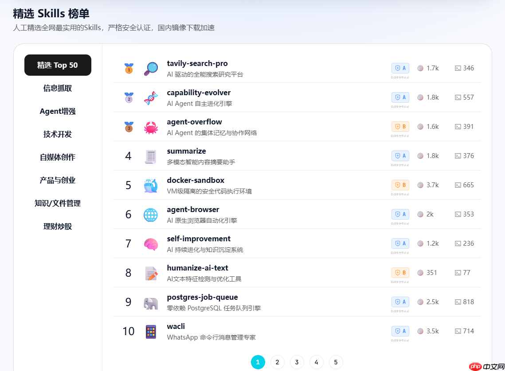Click the terminal install icon beside 665
The width and height of the screenshot is (505, 371).
point(458,185)
